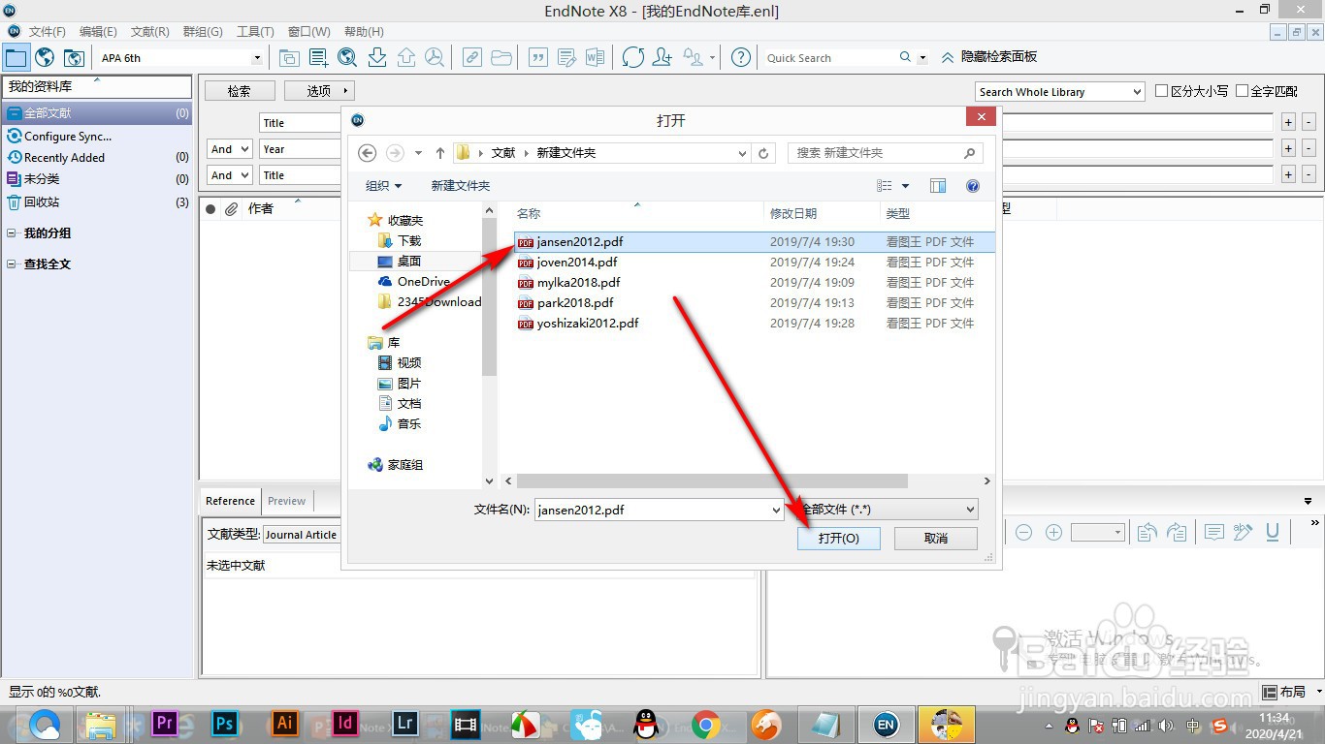Viewport: 1325px width, 744px height.
Task: Click Quick Search magnifier icon
Action: click(905, 57)
